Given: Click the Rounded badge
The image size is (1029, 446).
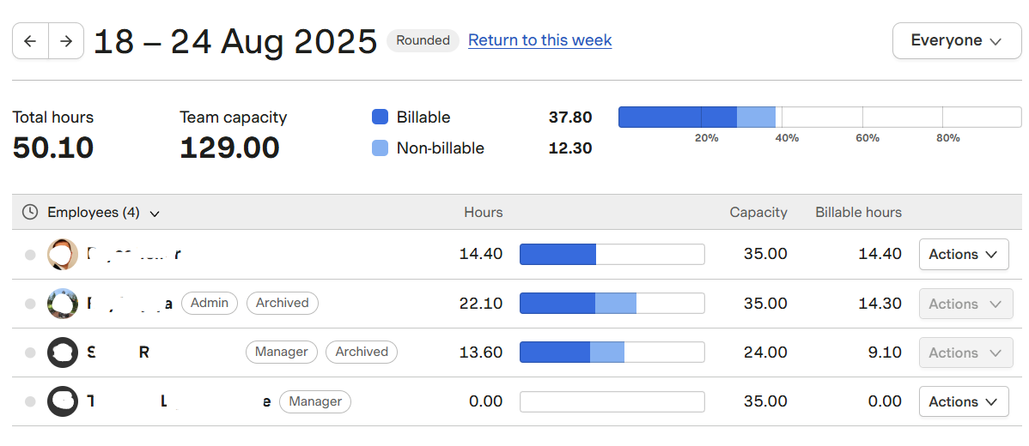Looking at the screenshot, I should [423, 40].
